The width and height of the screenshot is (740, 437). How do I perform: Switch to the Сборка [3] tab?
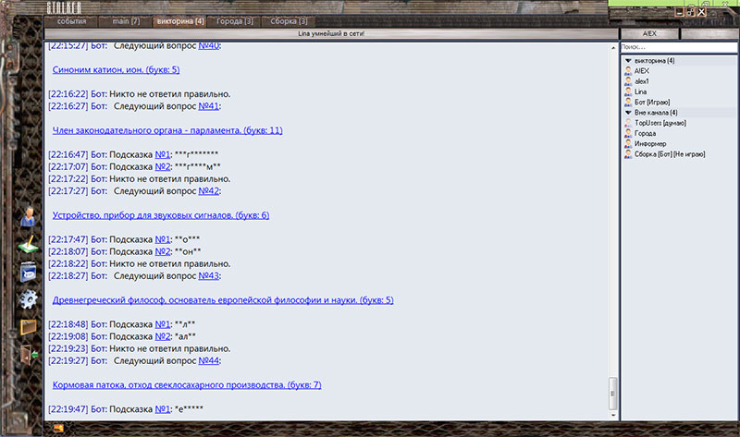290,19
